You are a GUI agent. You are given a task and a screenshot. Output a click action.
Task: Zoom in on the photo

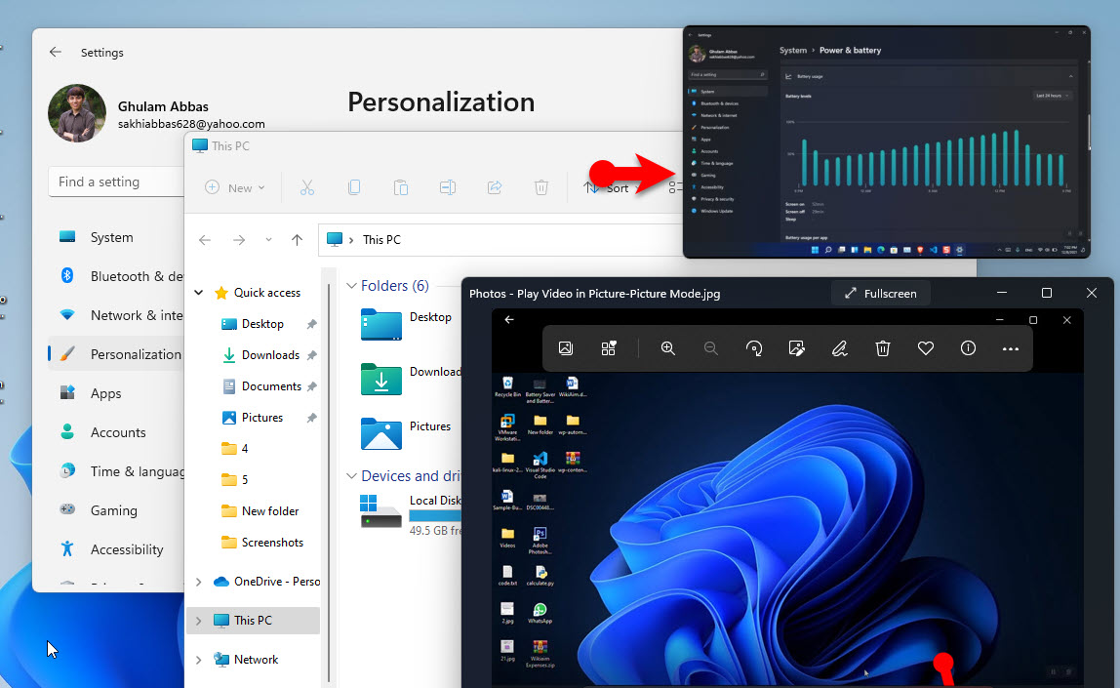coord(668,348)
